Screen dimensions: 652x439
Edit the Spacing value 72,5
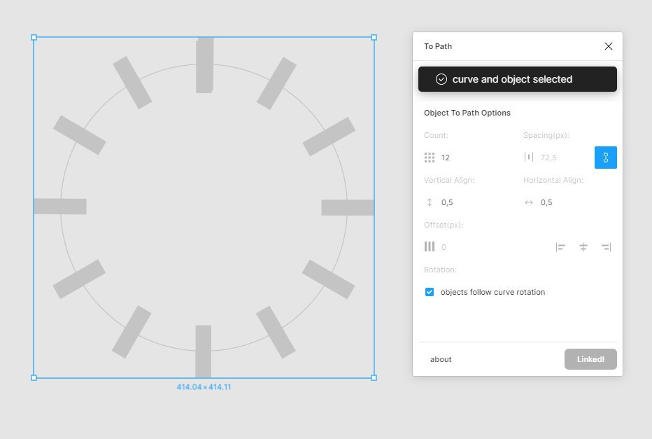pos(548,158)
